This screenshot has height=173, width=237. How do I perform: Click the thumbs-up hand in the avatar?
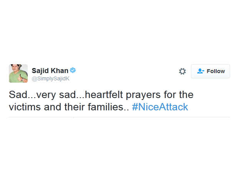coord(20,78)
